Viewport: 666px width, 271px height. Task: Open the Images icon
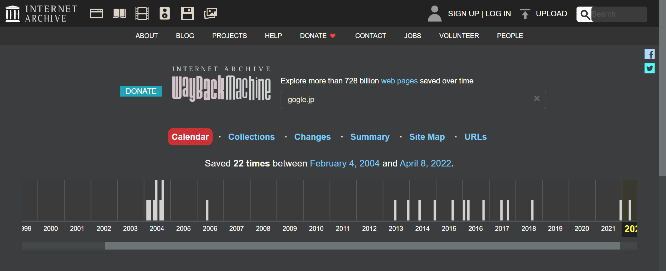(x=210, y=14)
